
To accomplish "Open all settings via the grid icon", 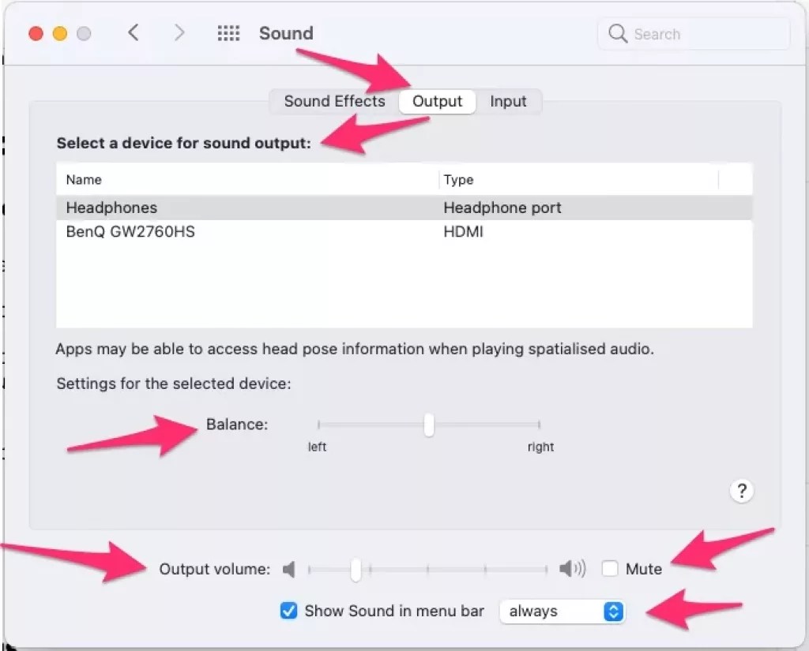I will (x=228, y=33).
